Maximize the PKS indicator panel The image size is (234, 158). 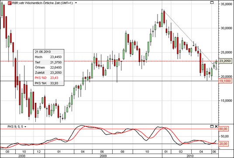pos(212,126)
